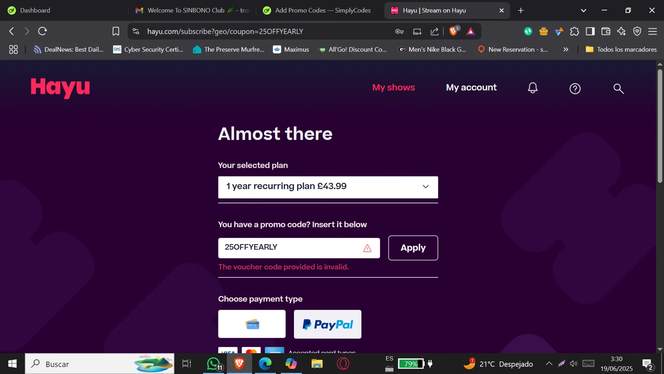Open the Windows Start menu
The width and height of the screenshot is (664, 374).
(12, 364)
